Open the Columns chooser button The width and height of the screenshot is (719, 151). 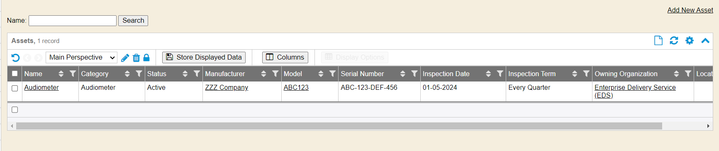[285, 58]
